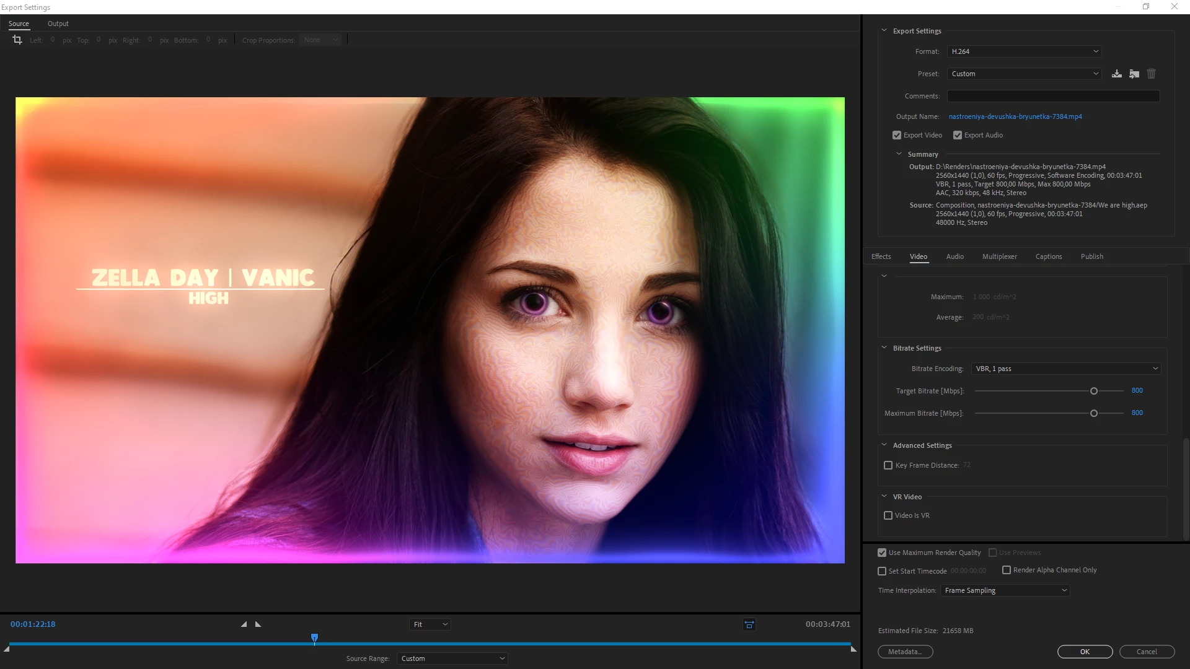Click the output name file link
This screenshot has height=669, width=1190.
(x=1015, y=116)
